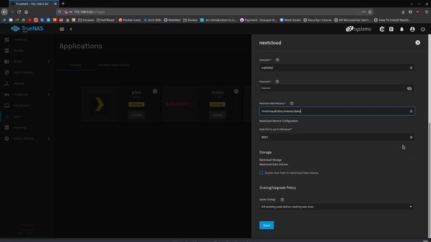Open the Docker bookmarks folder
This screenshot has height=242, width=431.
point(190,19)
